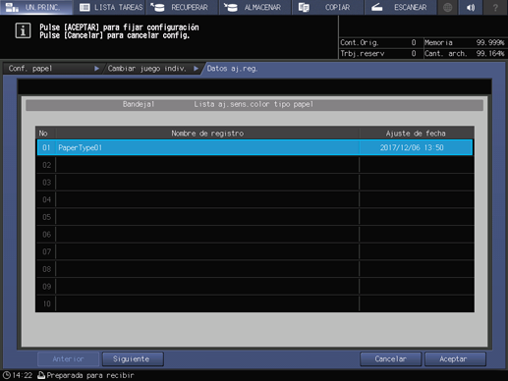The width and height of the screenshot is (508, 381).
Task: Select empty row 08
Action: tap(254, 269)
